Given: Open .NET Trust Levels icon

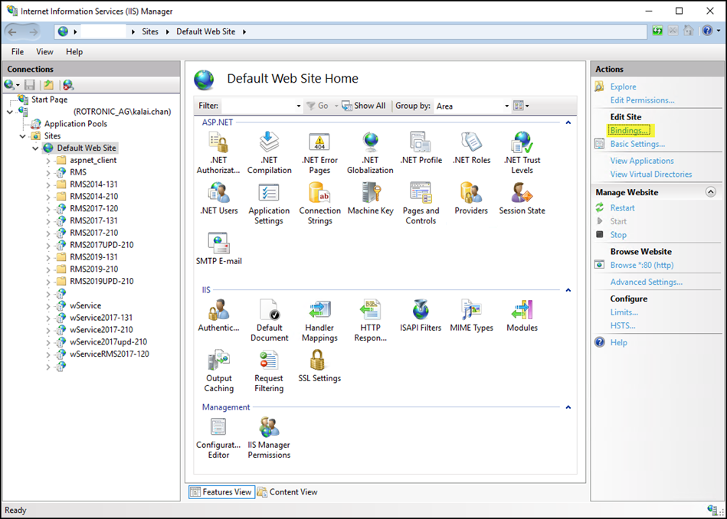Looking at the screenshot, I should (522, 153).
